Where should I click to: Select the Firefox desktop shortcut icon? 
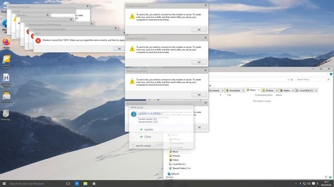[x=6, y=43]
